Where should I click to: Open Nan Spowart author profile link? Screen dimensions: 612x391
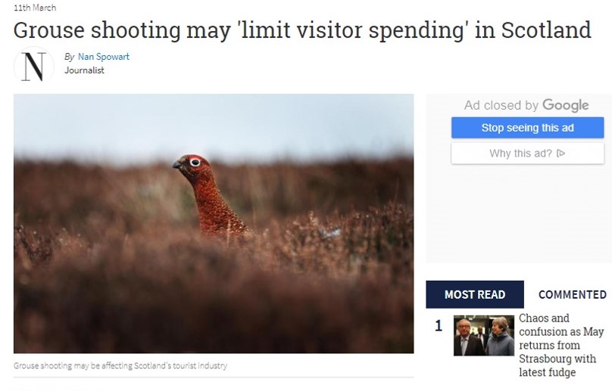click(104, 57)
